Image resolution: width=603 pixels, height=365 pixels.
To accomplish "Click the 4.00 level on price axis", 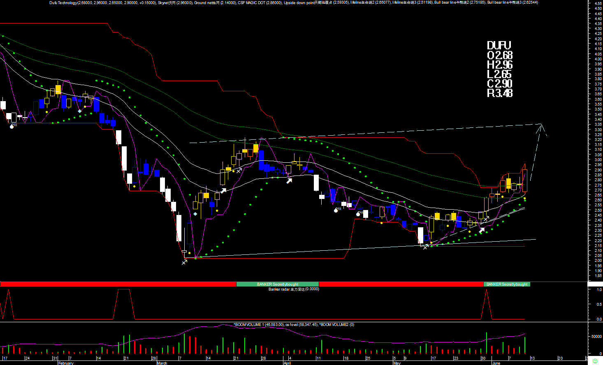I will [x=598, y=59].
